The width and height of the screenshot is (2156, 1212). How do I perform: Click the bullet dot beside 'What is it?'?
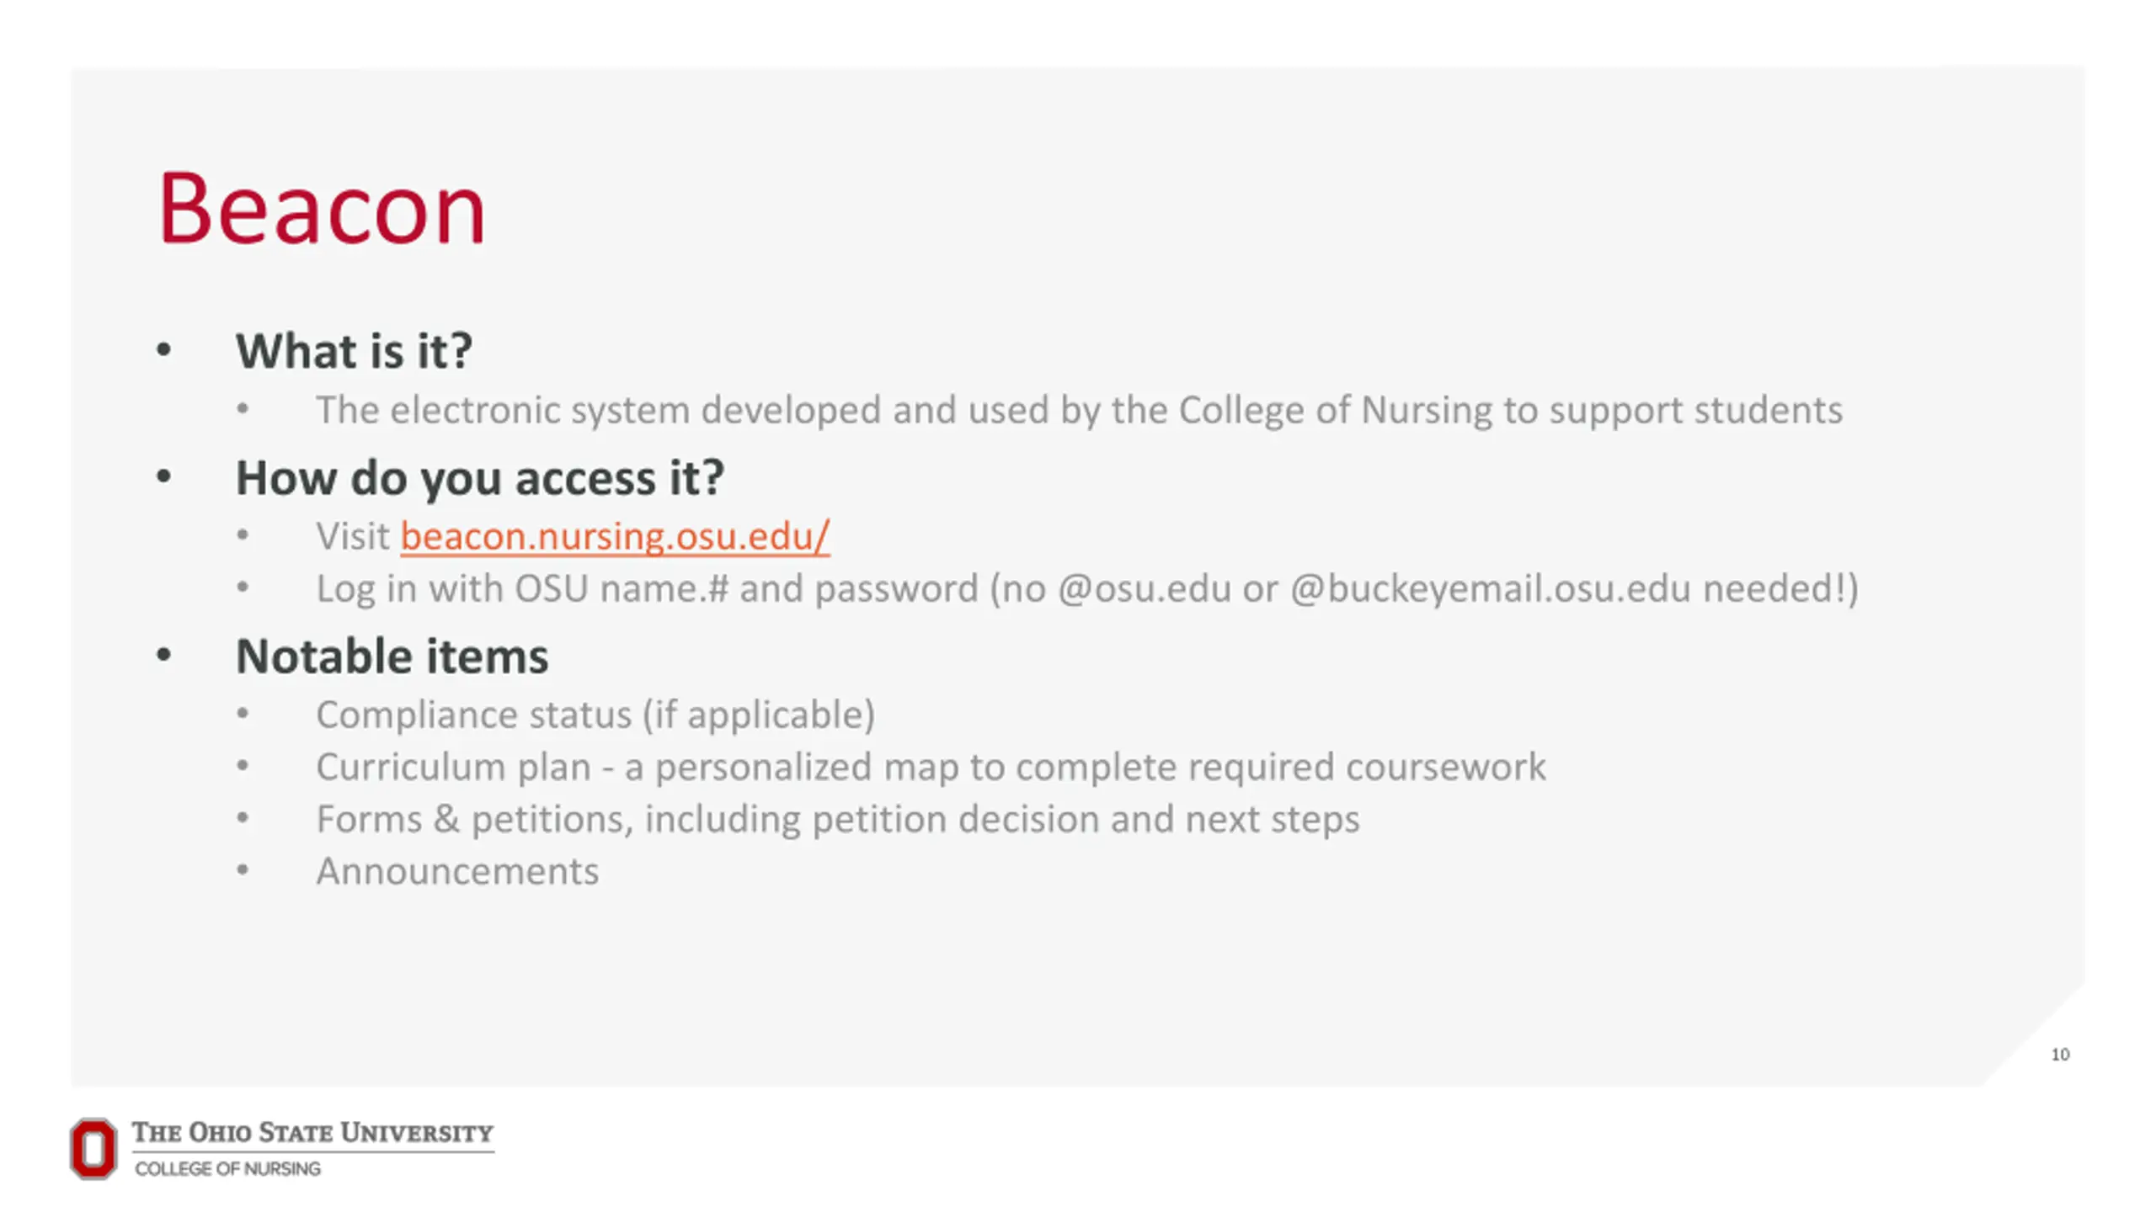(x=163, y=350)
